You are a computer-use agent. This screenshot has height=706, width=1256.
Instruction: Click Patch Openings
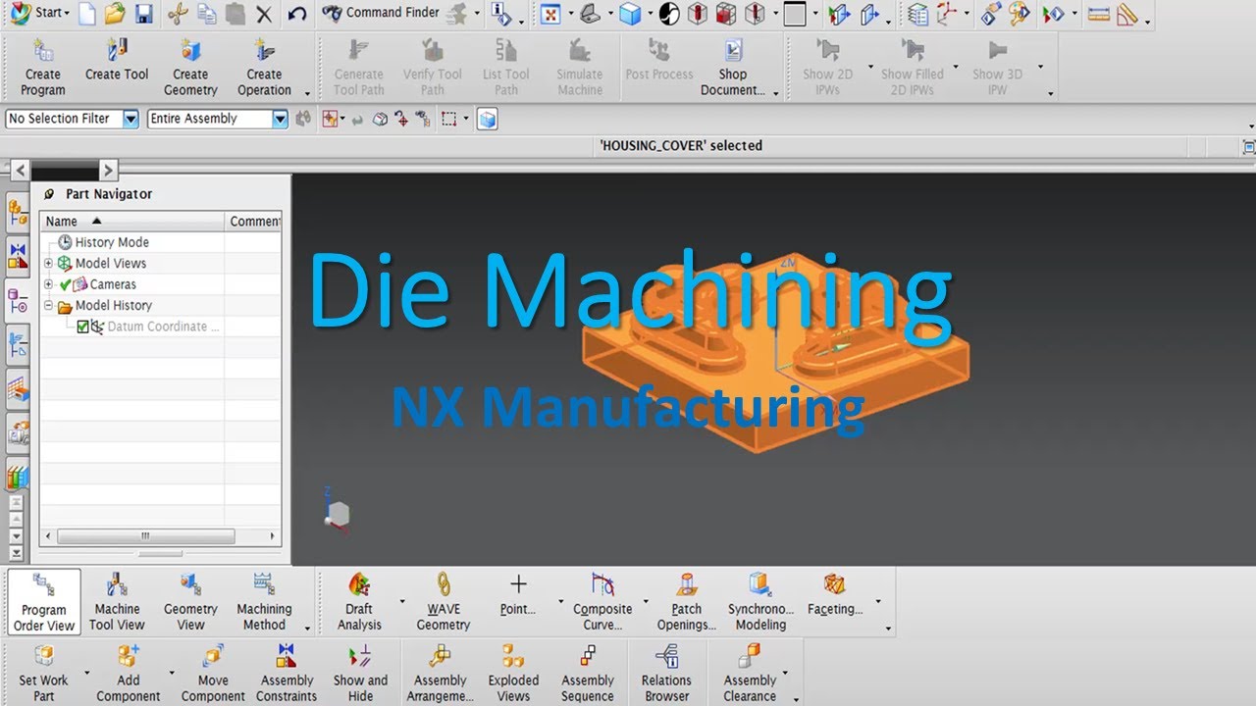(x=686, y=602)
